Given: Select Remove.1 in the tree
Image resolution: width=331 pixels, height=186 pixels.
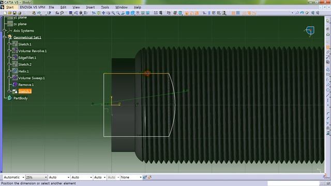Looking at the screenshot, I should (x=26, y=85).
